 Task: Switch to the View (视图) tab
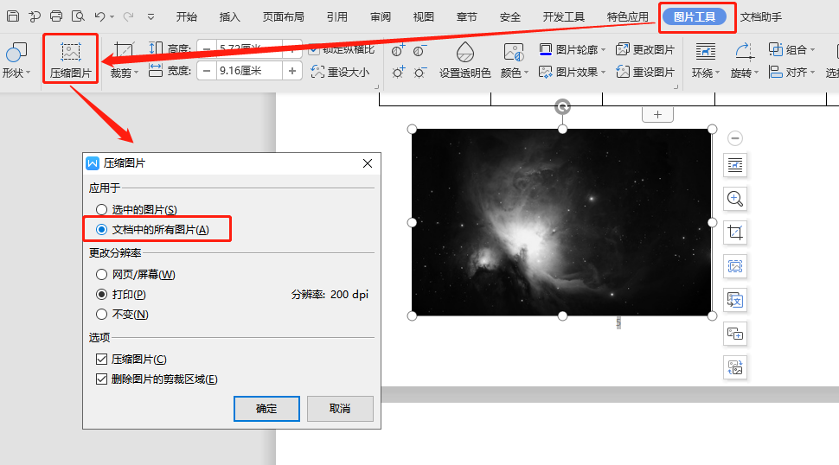[424, 17]
